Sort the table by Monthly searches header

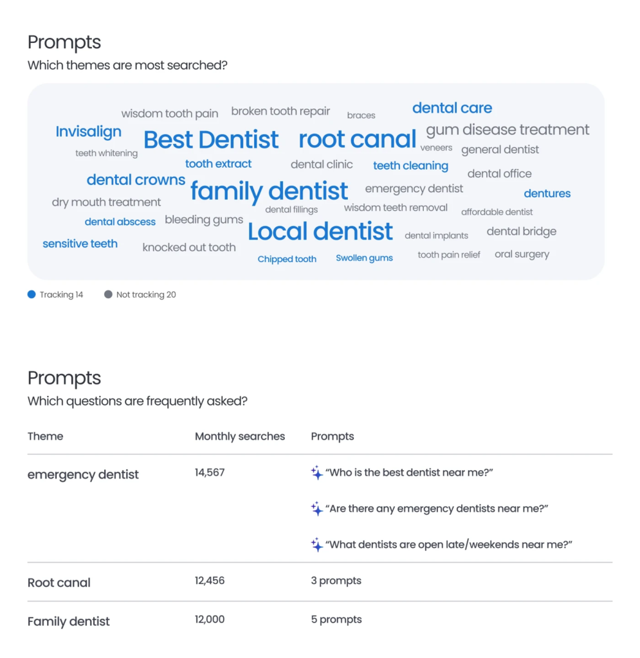[239, 436]
